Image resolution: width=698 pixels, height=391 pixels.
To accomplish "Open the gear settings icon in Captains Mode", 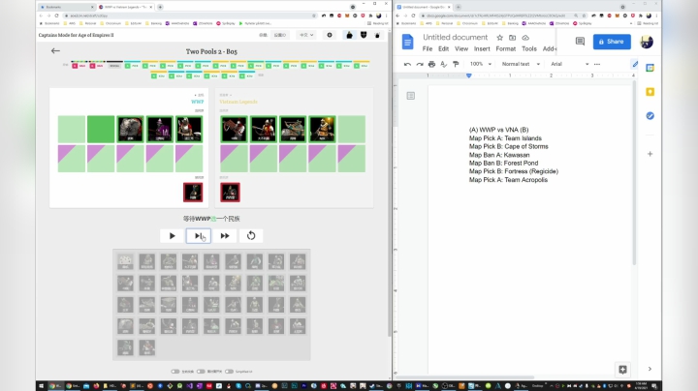I will coord(330,35).
